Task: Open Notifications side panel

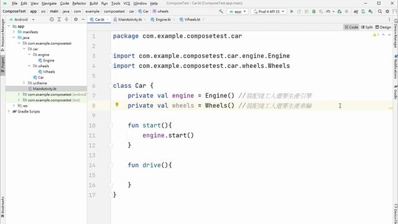Action: click(x=396, y=67)
